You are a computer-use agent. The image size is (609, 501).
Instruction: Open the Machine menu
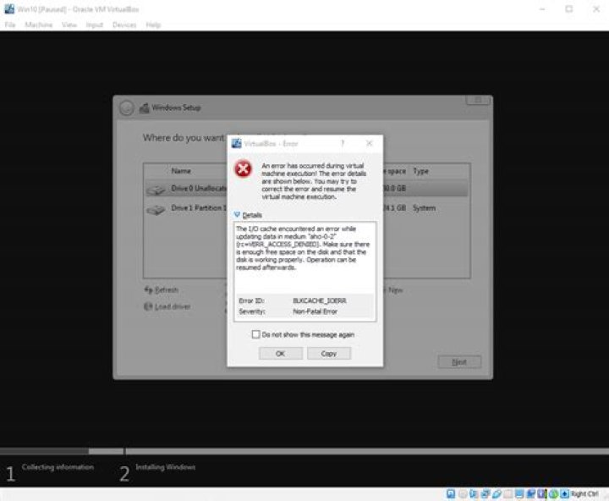coord(38,25)
